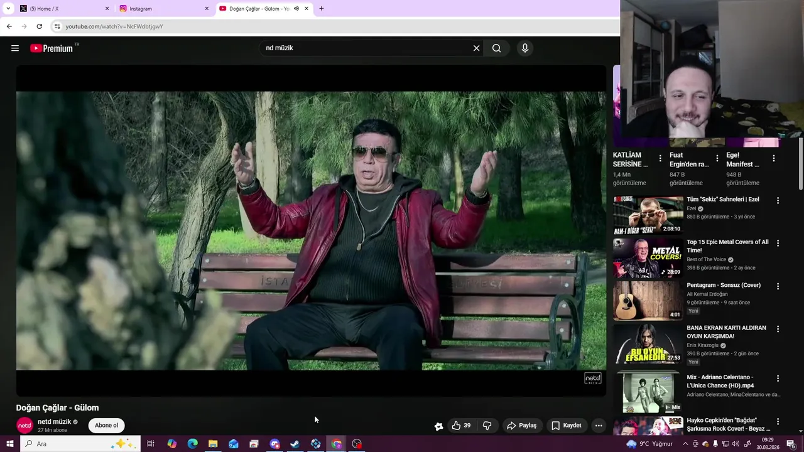Open options for Hayko Cepkin'den Bağdat video
Screen dimensions: 804x452
(778, 421)
